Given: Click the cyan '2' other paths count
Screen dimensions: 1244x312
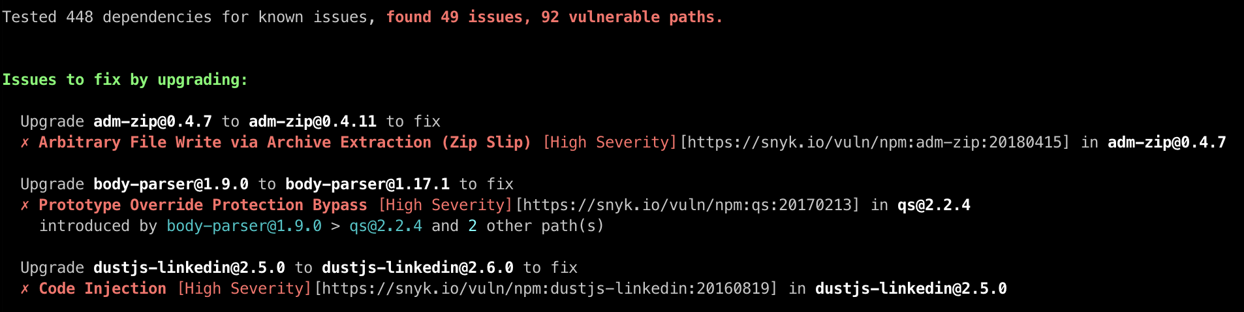Looking at the screenshot, I should (473, 226).
